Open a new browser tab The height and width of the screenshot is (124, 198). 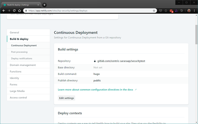[44, 5]
